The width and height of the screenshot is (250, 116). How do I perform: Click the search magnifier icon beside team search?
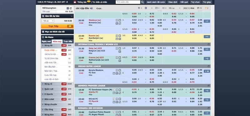(x=142, y=2)
